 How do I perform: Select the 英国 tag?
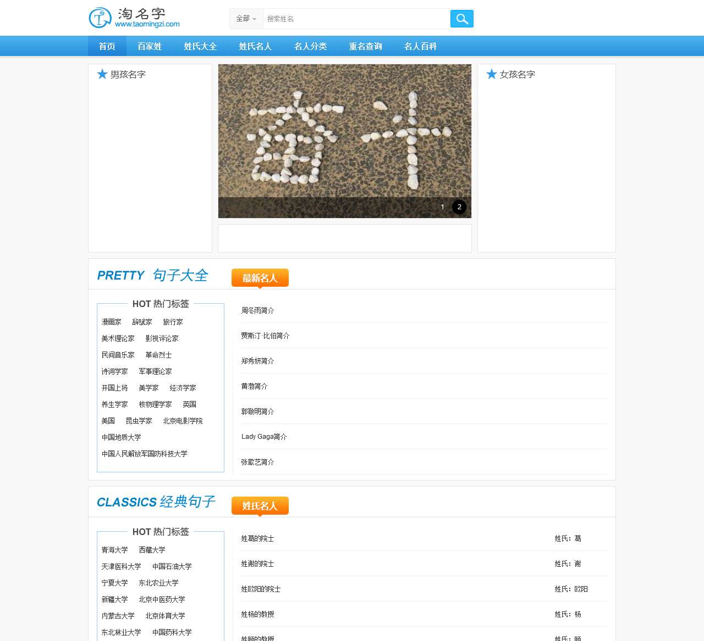tap(190, 404)
